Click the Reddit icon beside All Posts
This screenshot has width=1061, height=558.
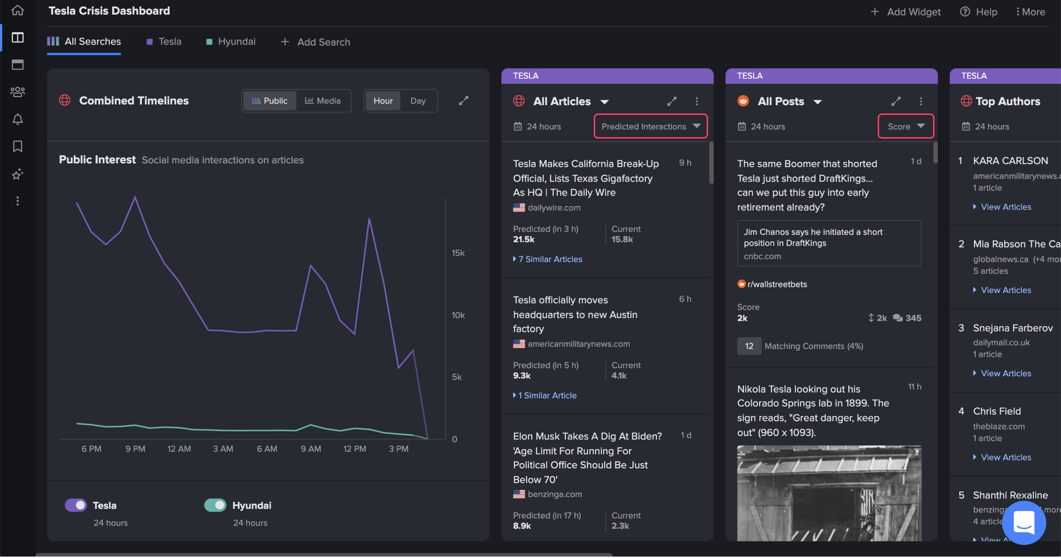click(743, 101)
